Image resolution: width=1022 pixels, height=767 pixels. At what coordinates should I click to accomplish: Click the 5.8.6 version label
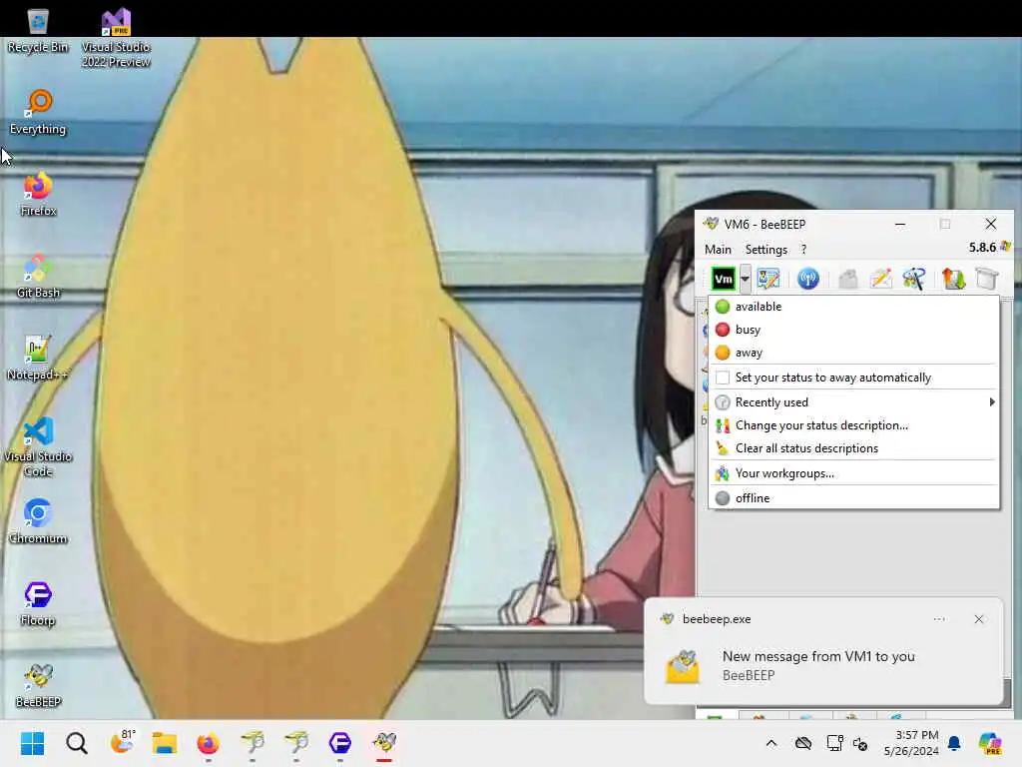pyautogui.click(x=982, y=248)
